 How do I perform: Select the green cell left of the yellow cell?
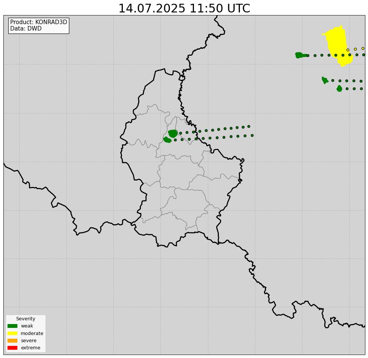point(301,55)
